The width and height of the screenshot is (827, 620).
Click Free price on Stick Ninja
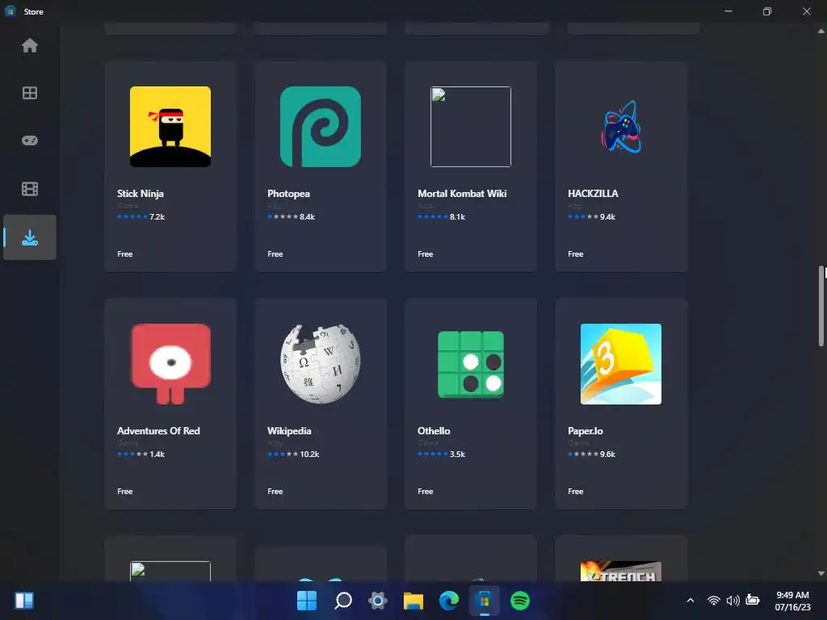tap(125, 254)
